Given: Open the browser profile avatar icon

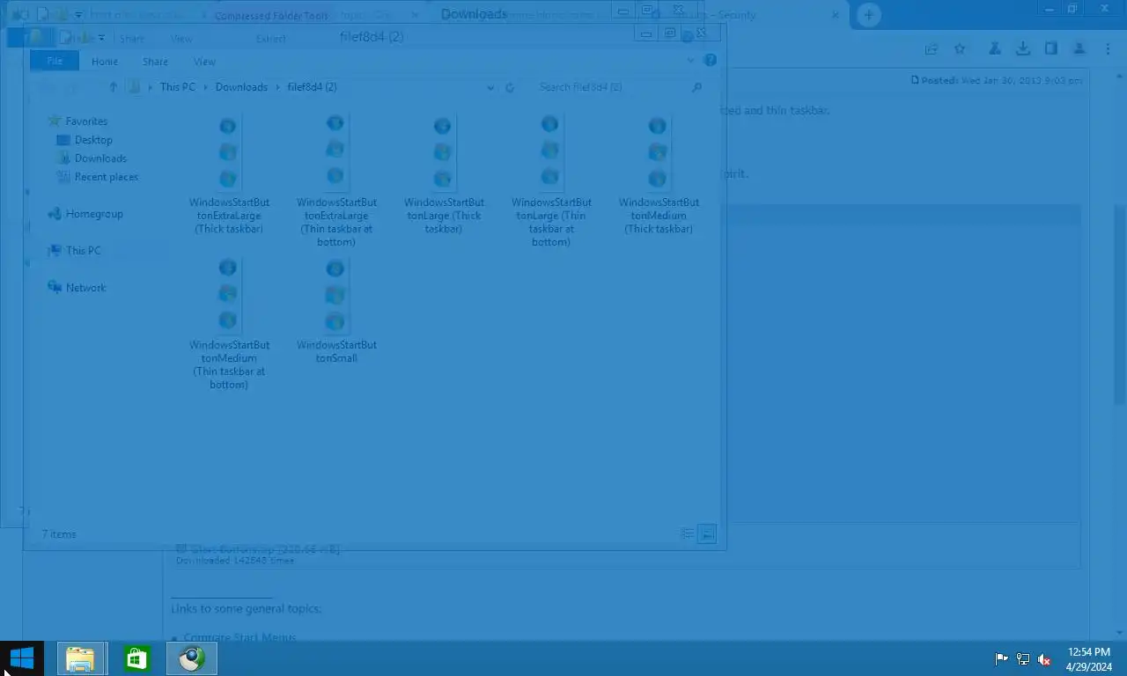Looking at the screenshot, I should [x=1079, y=48].
